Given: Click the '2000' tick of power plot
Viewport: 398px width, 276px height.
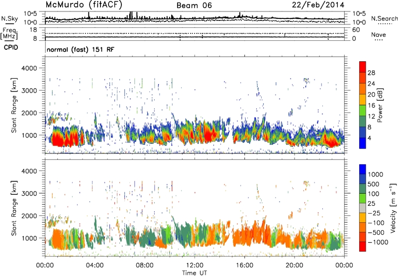Looking at the screenshot, I should click(x=29, y=113).
